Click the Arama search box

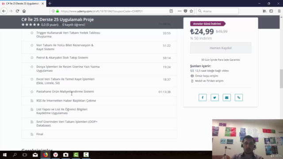(218, 11)
